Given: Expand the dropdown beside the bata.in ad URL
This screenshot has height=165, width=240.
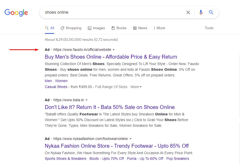Looking at the screenshot, I should [86, 100].
